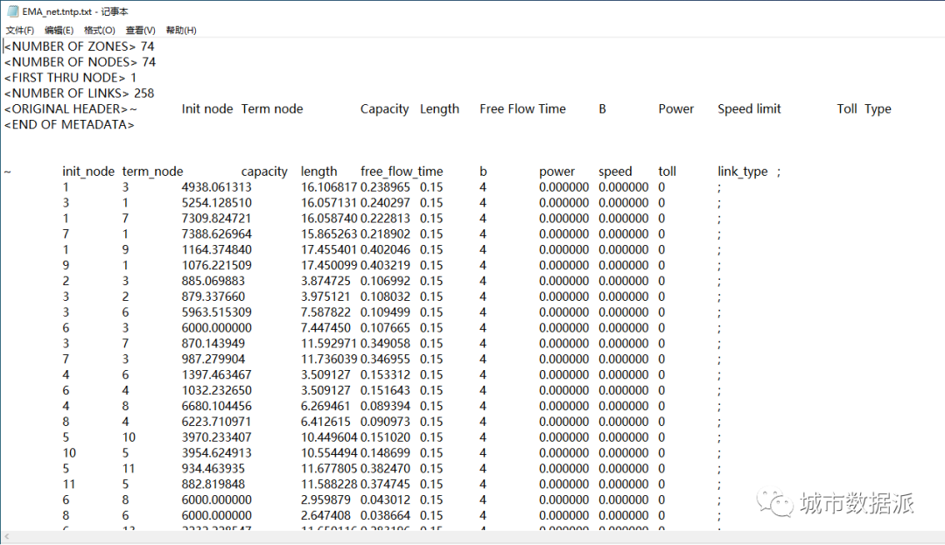This screenshot has height=545, width=945.
Task: Open the 查看(V) menu
Action: 140,30
